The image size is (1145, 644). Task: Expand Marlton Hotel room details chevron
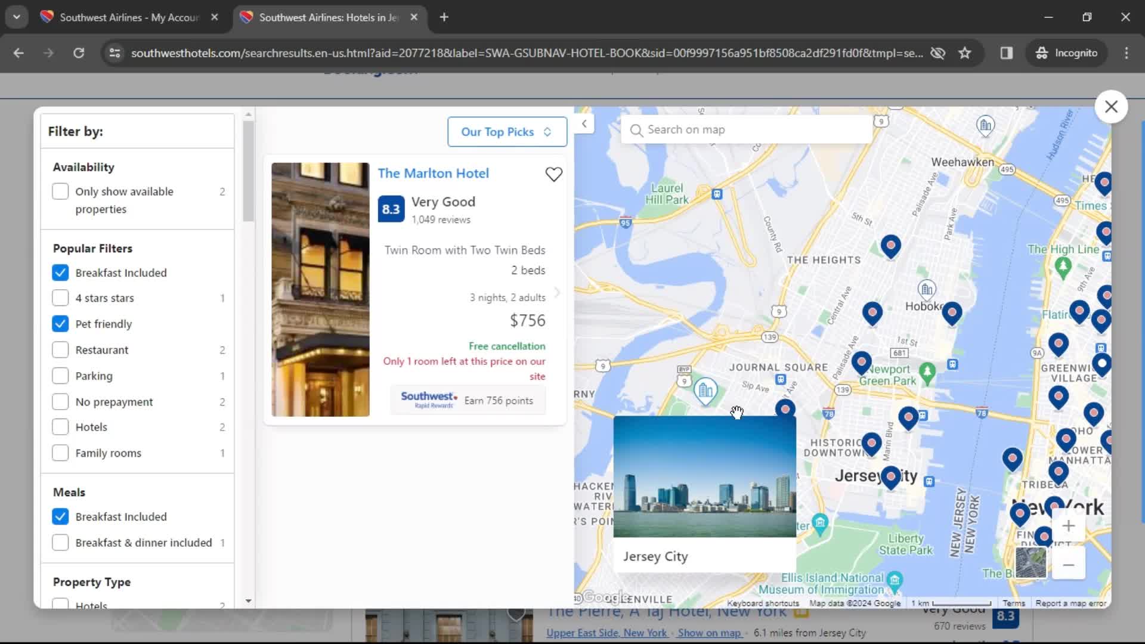pyautogui.click(x=557, y=292)
